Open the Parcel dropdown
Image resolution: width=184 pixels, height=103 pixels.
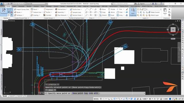(34, 9)
